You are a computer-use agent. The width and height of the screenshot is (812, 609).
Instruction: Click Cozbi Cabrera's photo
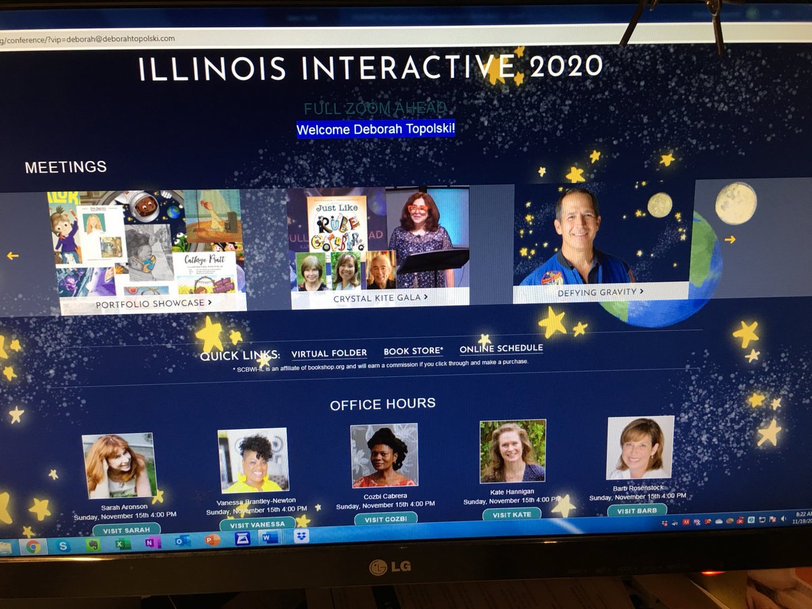pyautogui.click(x=384, y=455)
